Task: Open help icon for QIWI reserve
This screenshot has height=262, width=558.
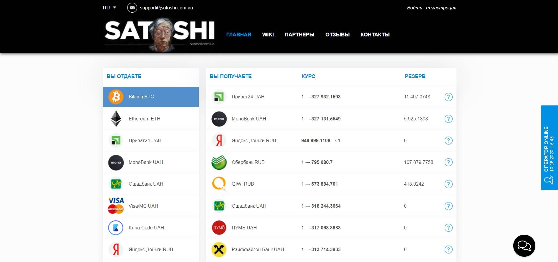Action: [x=448, y=184]
